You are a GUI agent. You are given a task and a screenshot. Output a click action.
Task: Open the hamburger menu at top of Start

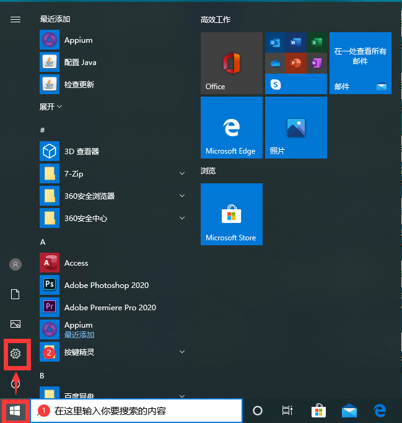(15, 19)
